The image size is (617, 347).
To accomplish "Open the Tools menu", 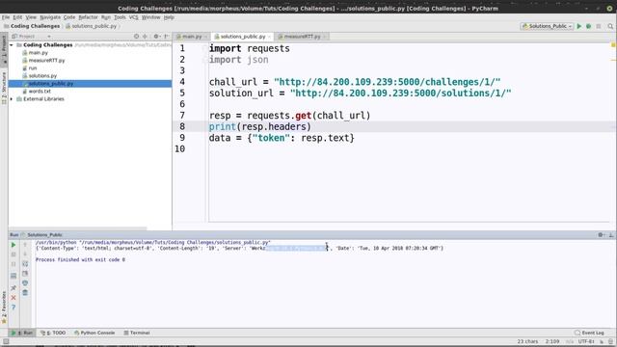I will click(120, 17).
